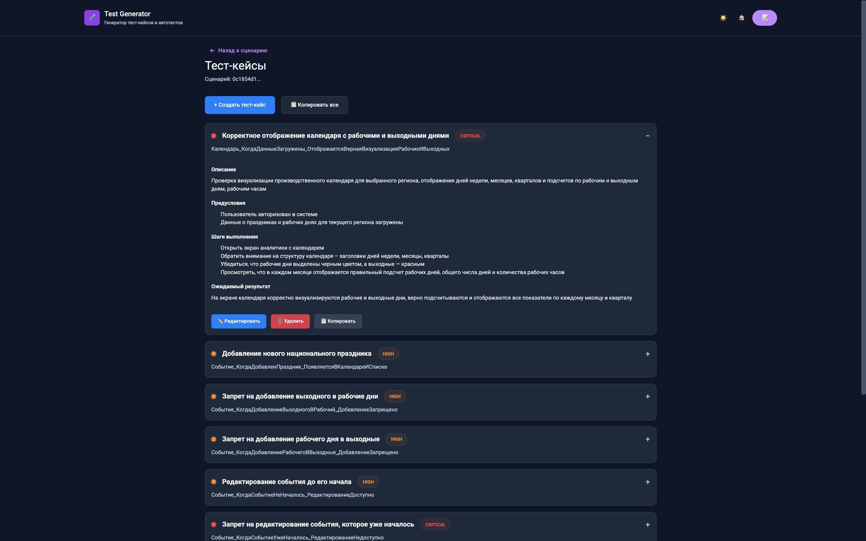Collapse the calendar display test case
Image resolution: width=866 pixels, height=541 pixels.
[x=648, y=136]
